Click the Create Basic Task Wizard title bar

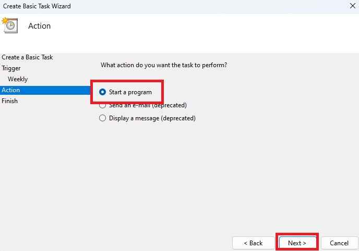157,6
